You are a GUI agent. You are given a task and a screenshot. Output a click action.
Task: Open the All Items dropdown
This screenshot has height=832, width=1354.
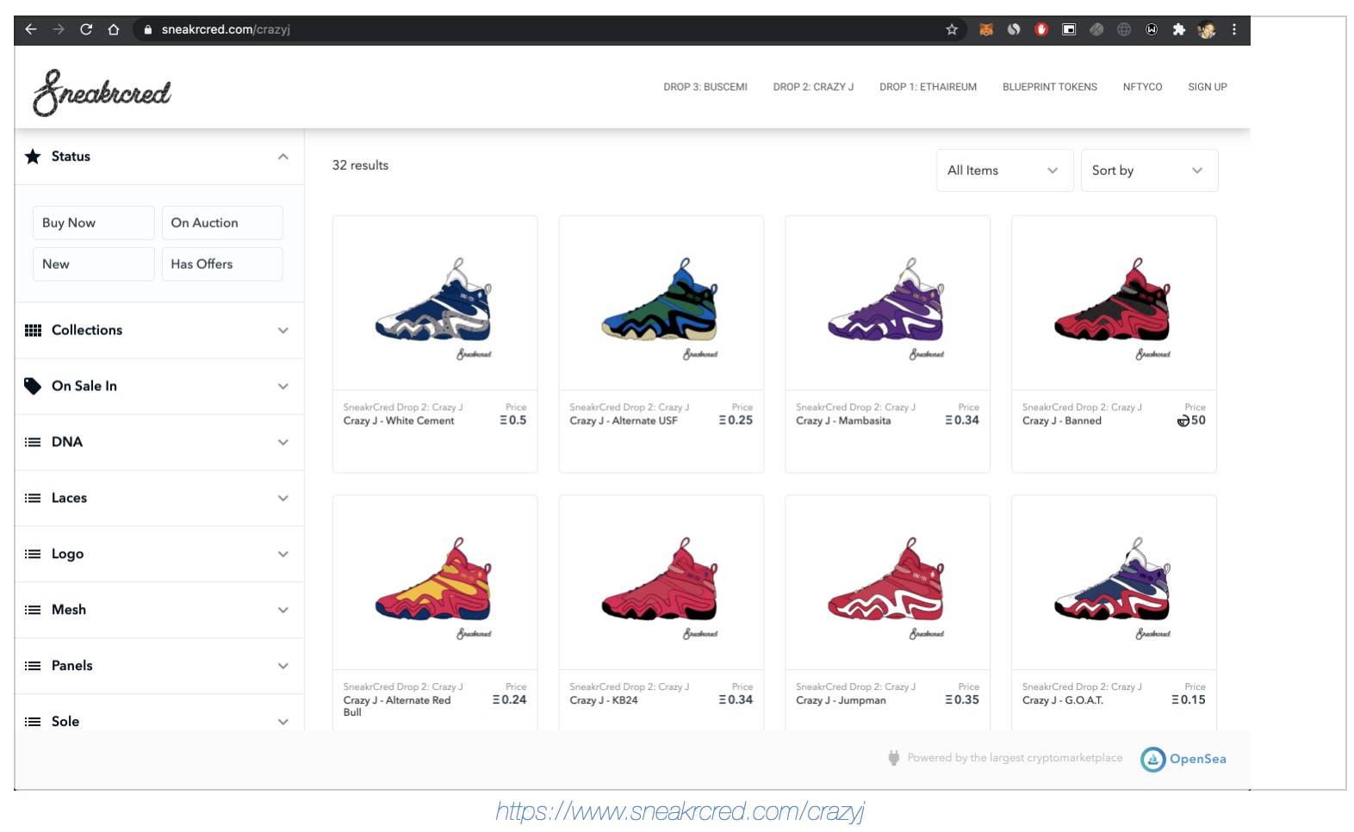coord(1003,171)
